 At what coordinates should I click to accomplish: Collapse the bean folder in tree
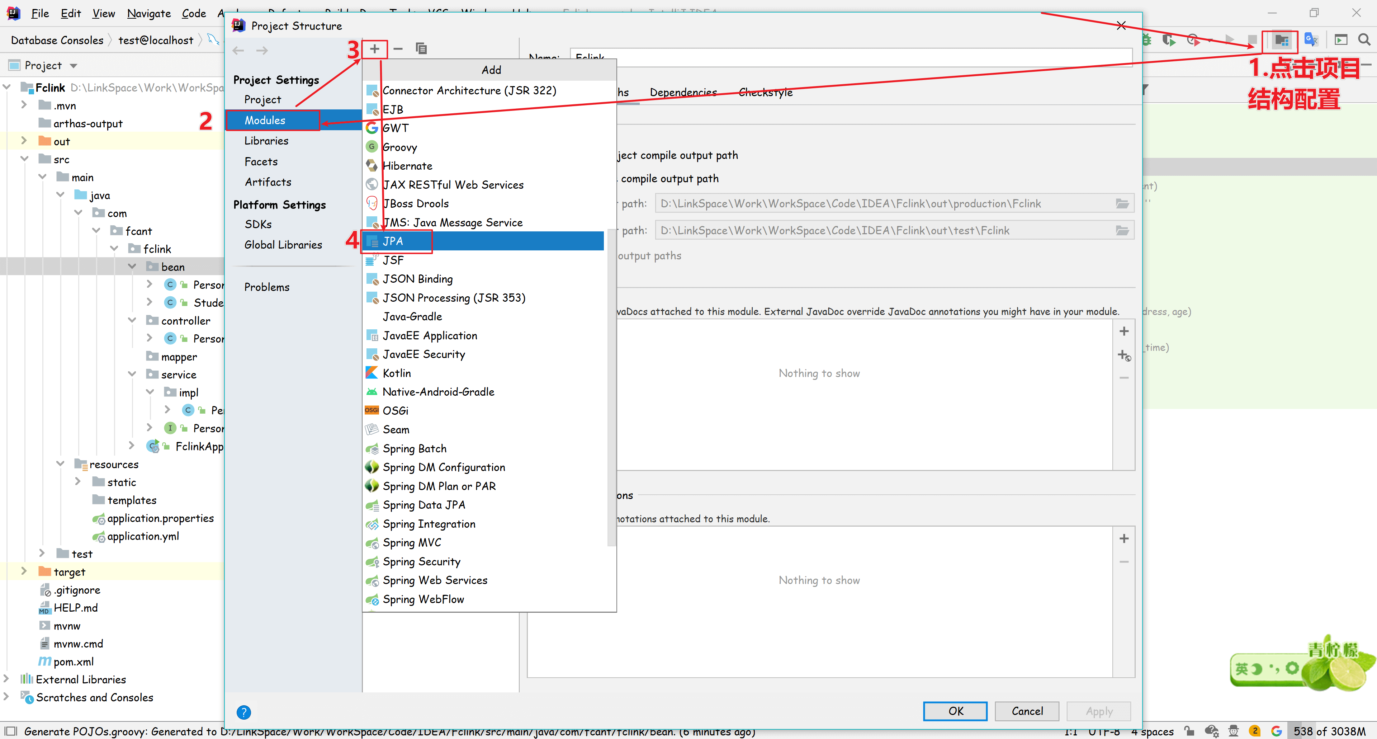(x=132, y=266)
